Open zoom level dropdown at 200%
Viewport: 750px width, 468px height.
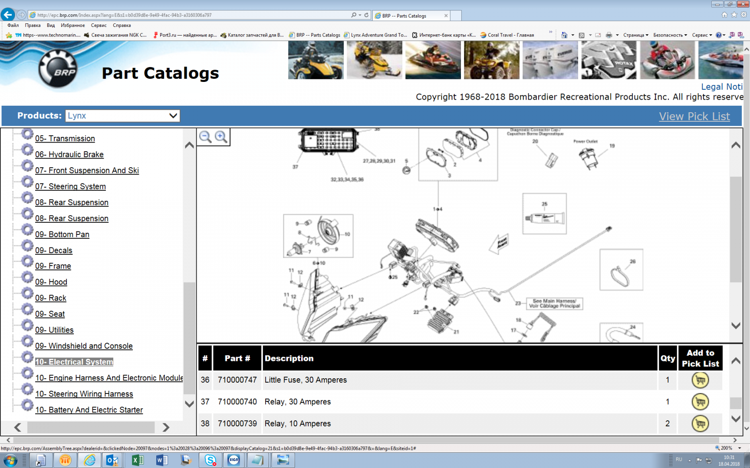(740, 448)
